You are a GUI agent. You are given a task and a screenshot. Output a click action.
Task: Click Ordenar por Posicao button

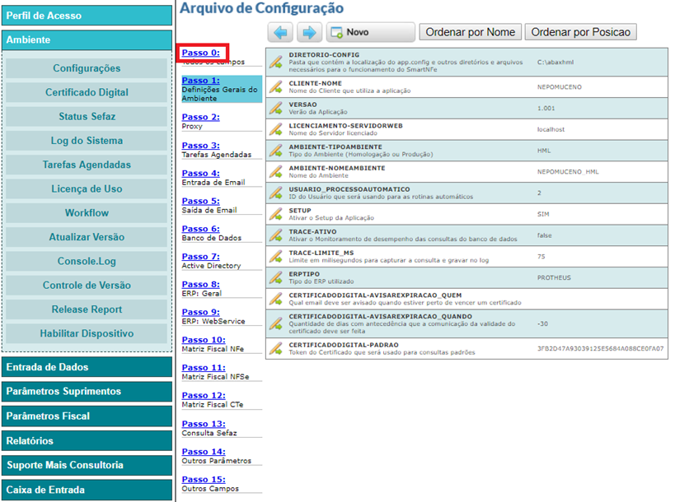pyautogui.click(x=580, y=32)
